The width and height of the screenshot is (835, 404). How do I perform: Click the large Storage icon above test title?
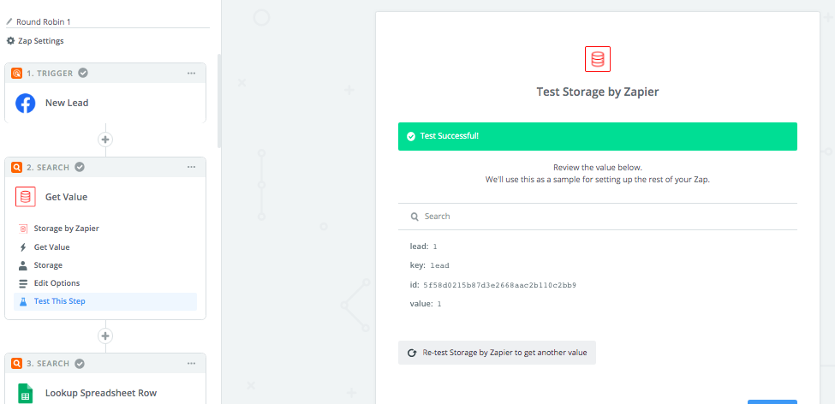point(598,59)
